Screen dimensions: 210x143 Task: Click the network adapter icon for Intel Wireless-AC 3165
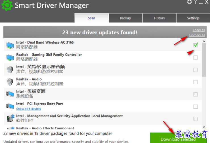(10, 45)
